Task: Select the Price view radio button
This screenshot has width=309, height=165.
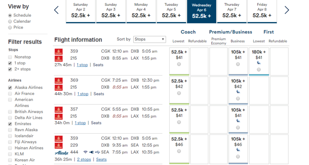Action: tap(10, 27)
